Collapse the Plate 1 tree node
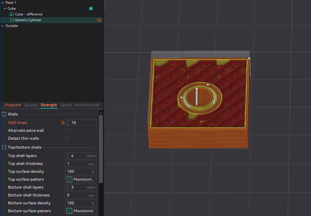The height and width of the screenshot is (216, 311). 3,3
